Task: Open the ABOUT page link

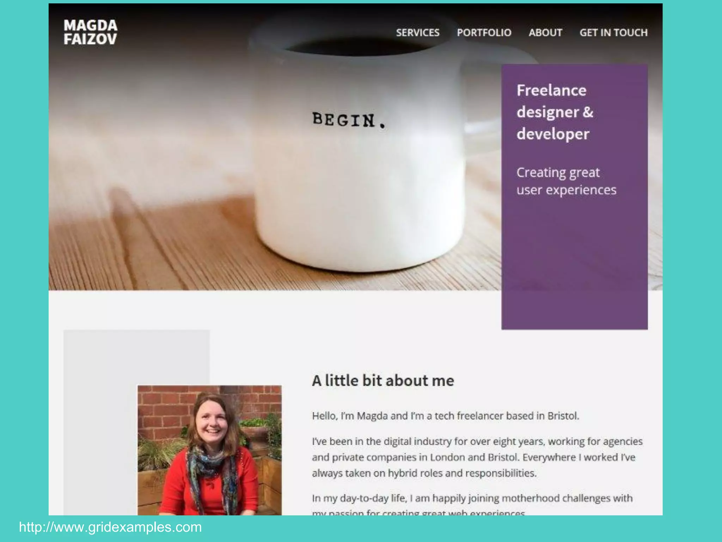Action: [x=545, y=33]
